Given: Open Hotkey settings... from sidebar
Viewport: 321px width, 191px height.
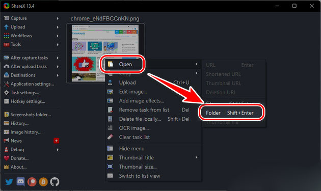Looking at the screenshot, I should click(28, 101).
